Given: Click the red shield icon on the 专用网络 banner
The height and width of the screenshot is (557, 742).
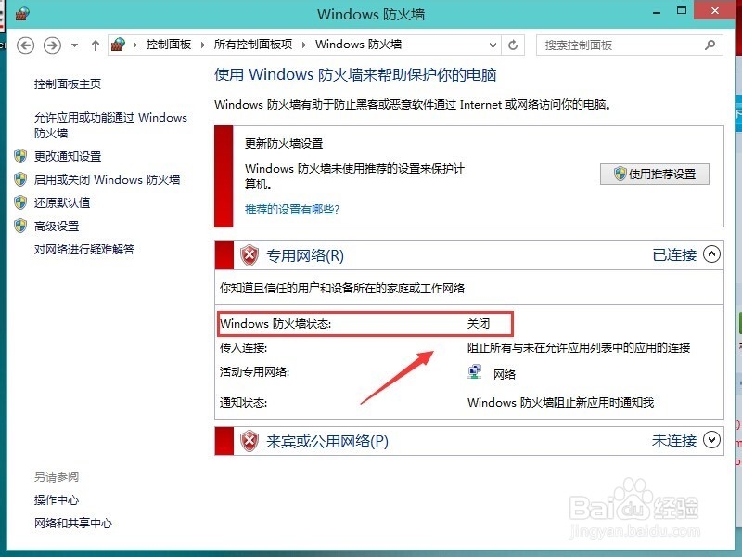Looking at the screenshot, I should coord(249,255).
